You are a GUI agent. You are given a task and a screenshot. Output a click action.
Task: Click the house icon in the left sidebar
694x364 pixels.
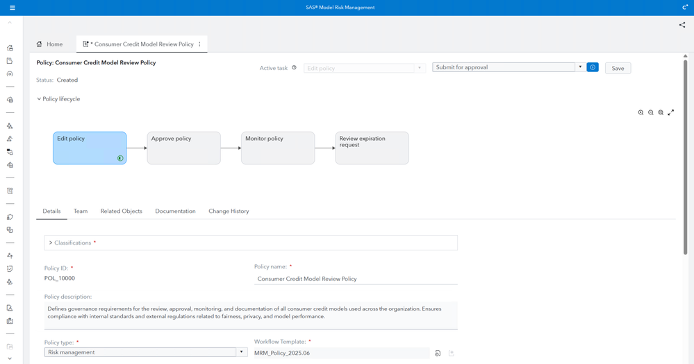pyautogui.click(x=10, y=48)
